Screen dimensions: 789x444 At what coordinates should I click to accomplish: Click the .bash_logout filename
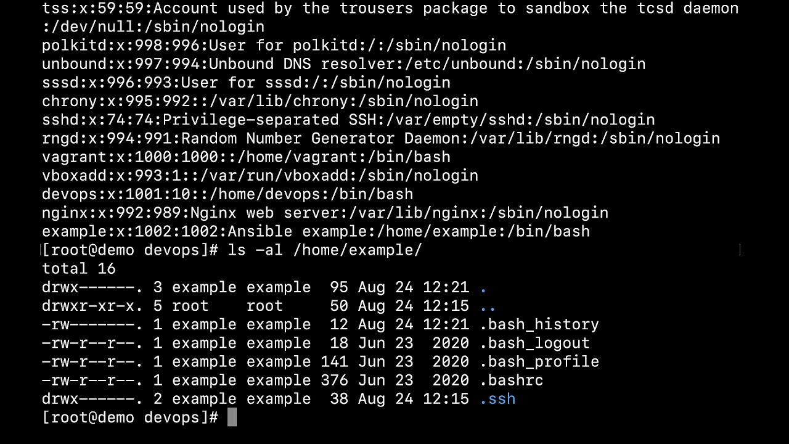[534, 343]
